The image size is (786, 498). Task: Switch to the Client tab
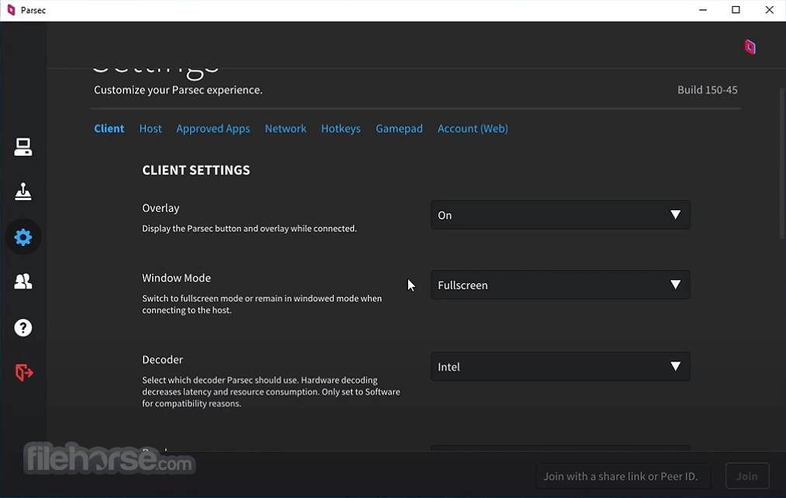109,129
